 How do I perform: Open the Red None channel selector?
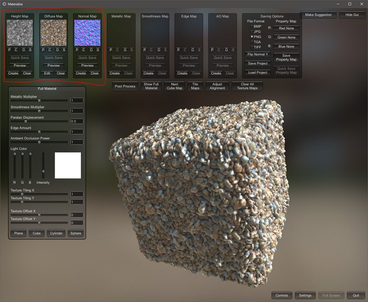286,28
